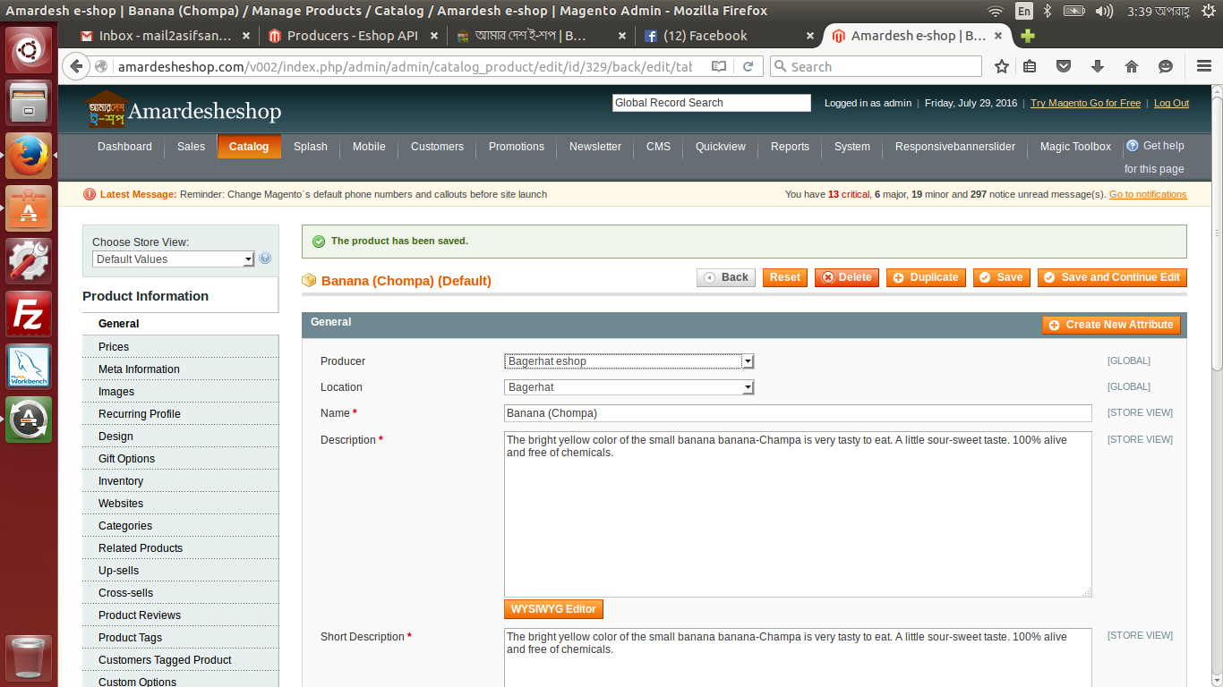
Task: Open the Sales menu
Action: pyautogui.click(x=191, y=147)
